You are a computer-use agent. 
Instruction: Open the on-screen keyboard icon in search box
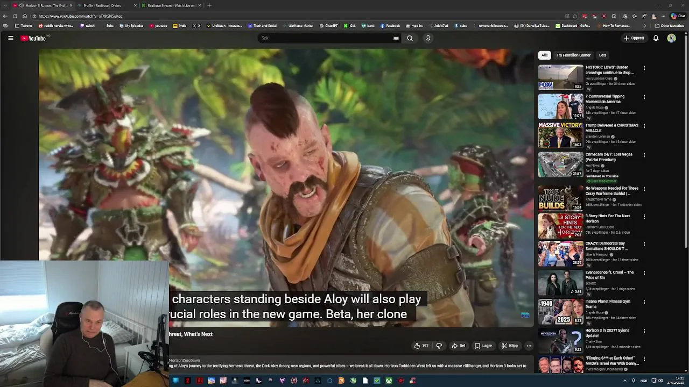point(396,38)
